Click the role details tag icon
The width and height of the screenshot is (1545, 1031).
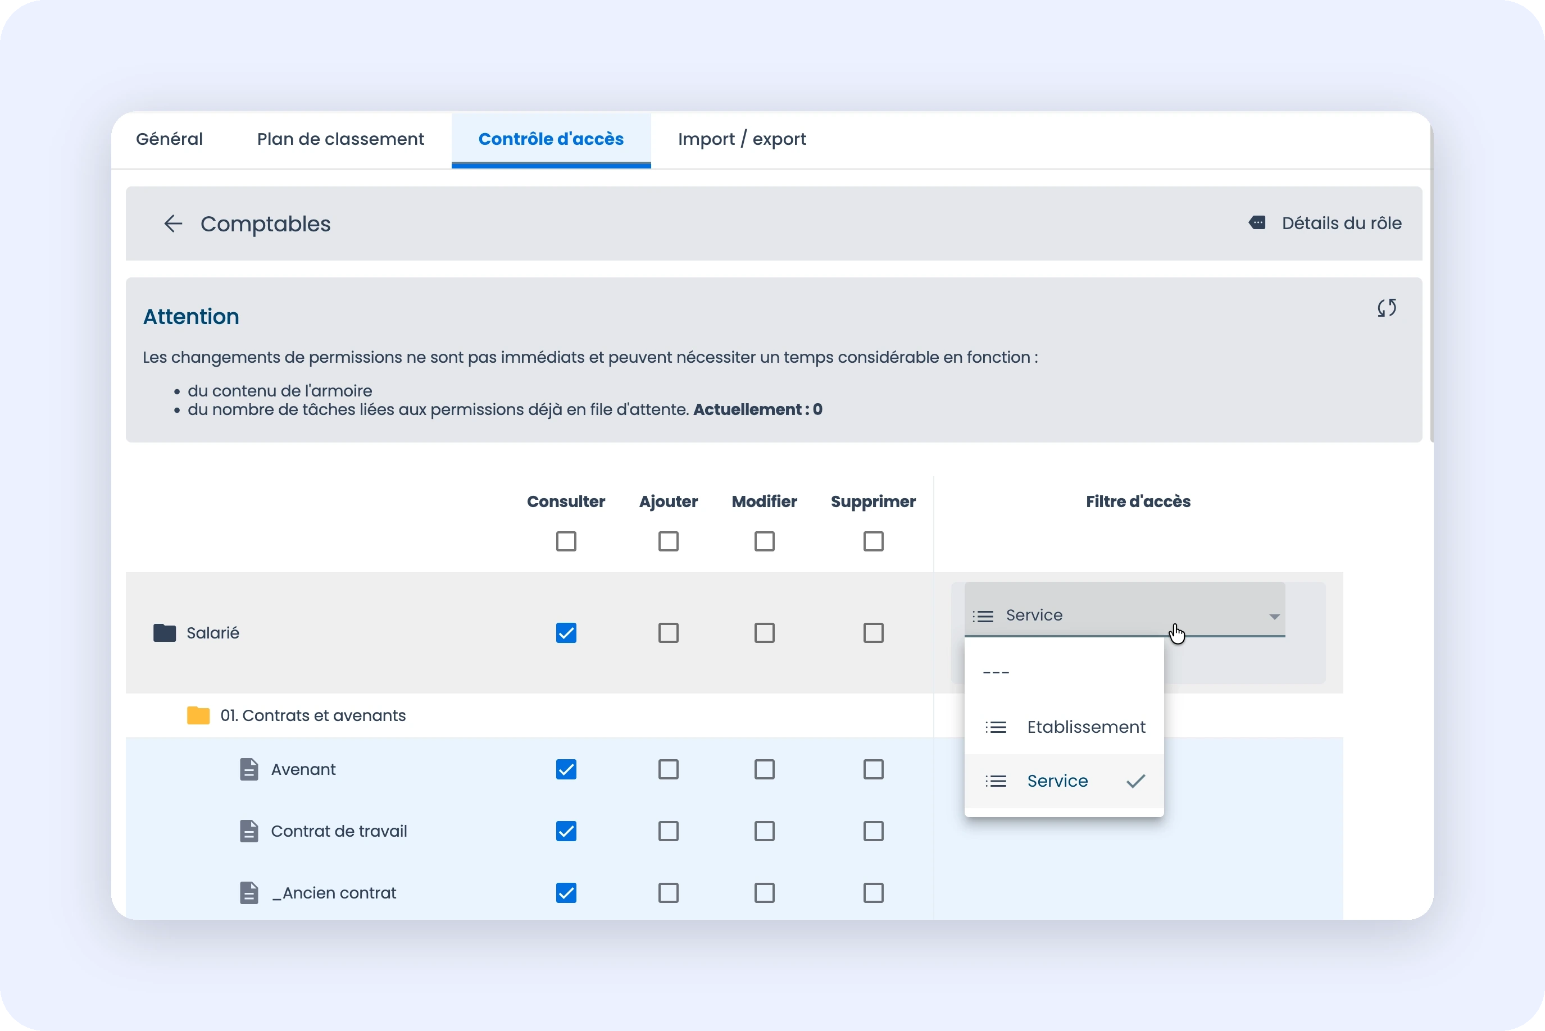pyautogui.click(x=1257, y=223)
